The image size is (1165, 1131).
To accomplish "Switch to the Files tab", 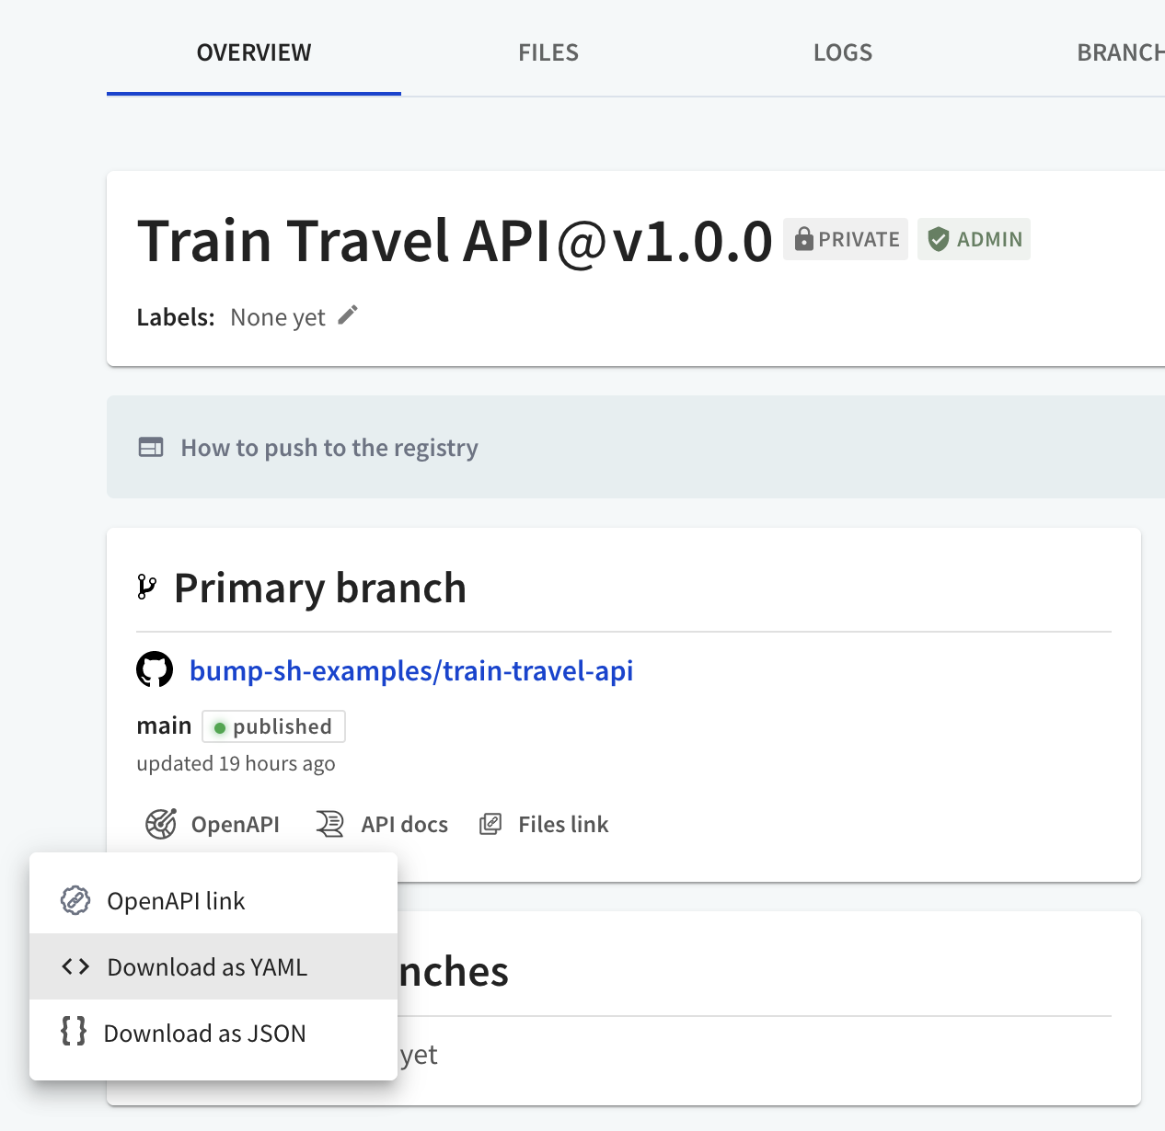I will (548, 52).
